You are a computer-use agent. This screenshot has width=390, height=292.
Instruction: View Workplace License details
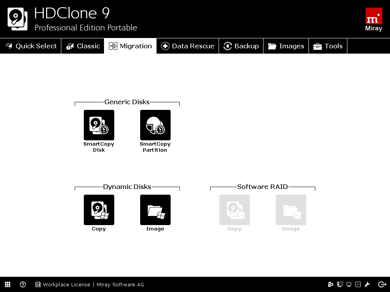click(x=67, y=284)
